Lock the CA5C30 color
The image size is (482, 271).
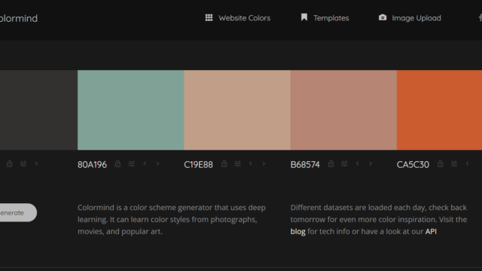[x=440, y=164]
